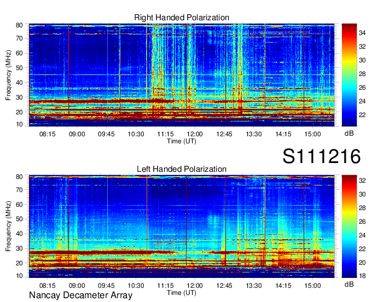
Task: Click the 22 dB value on right-handed color bar
Action: 362,115
